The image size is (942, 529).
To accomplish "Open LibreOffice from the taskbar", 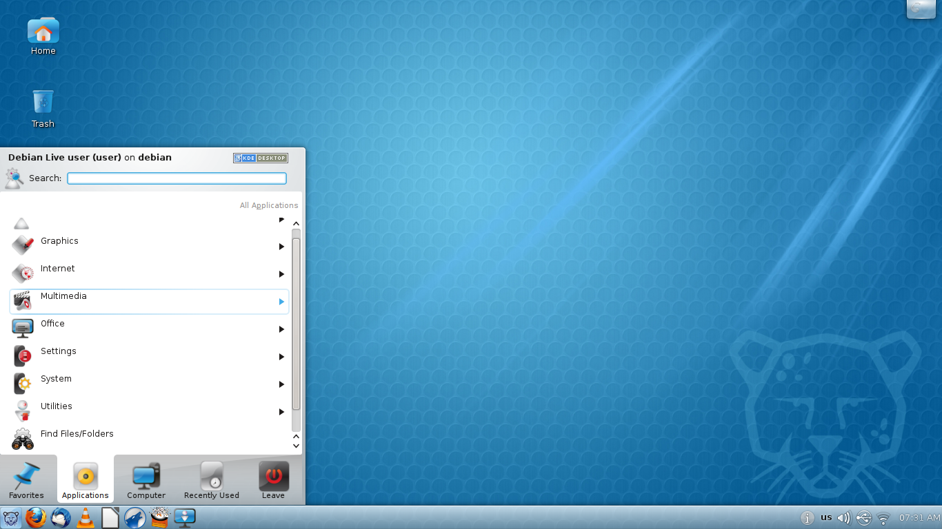I will click(x=110, y=517).
